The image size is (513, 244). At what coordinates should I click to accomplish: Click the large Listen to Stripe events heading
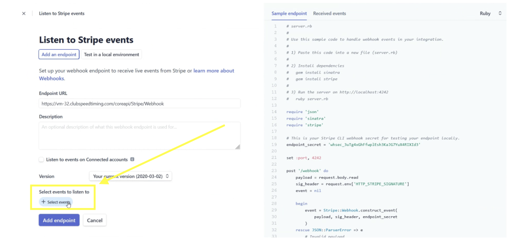pyautogui.click(x=86, y=40)
